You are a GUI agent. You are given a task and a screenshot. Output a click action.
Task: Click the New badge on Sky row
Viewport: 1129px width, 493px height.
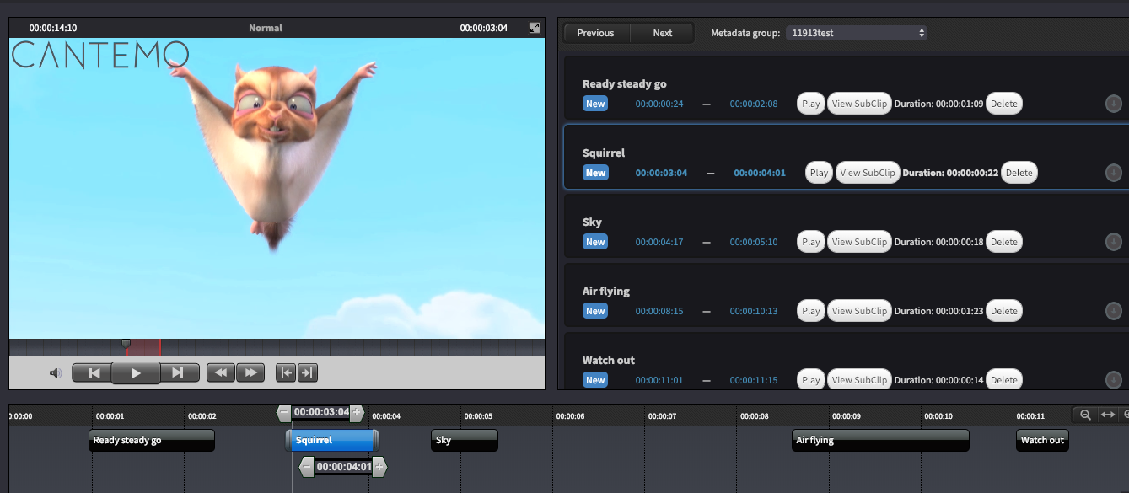[x=596, y=242]
